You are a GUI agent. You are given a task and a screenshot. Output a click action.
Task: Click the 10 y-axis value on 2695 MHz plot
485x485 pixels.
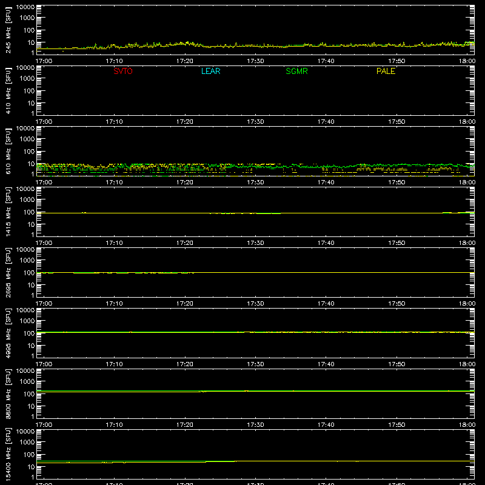31,285
